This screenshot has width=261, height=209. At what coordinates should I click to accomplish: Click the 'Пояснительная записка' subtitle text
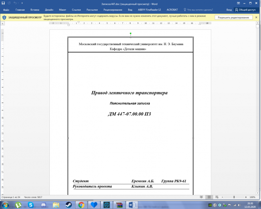pyautogui.click(x=130, y=104)
